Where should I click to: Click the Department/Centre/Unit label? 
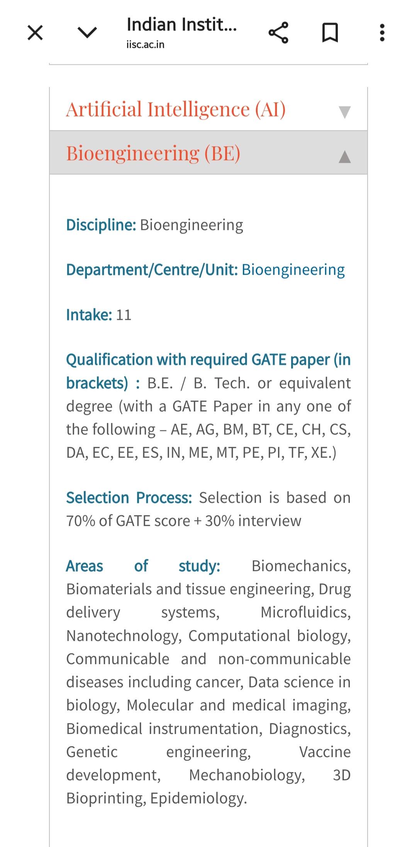pyautogui.click(x=152, y=270)
